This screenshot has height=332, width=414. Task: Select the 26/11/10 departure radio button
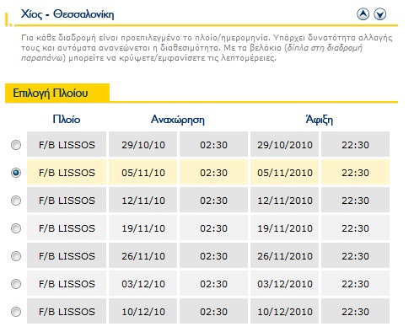(16, 256)
